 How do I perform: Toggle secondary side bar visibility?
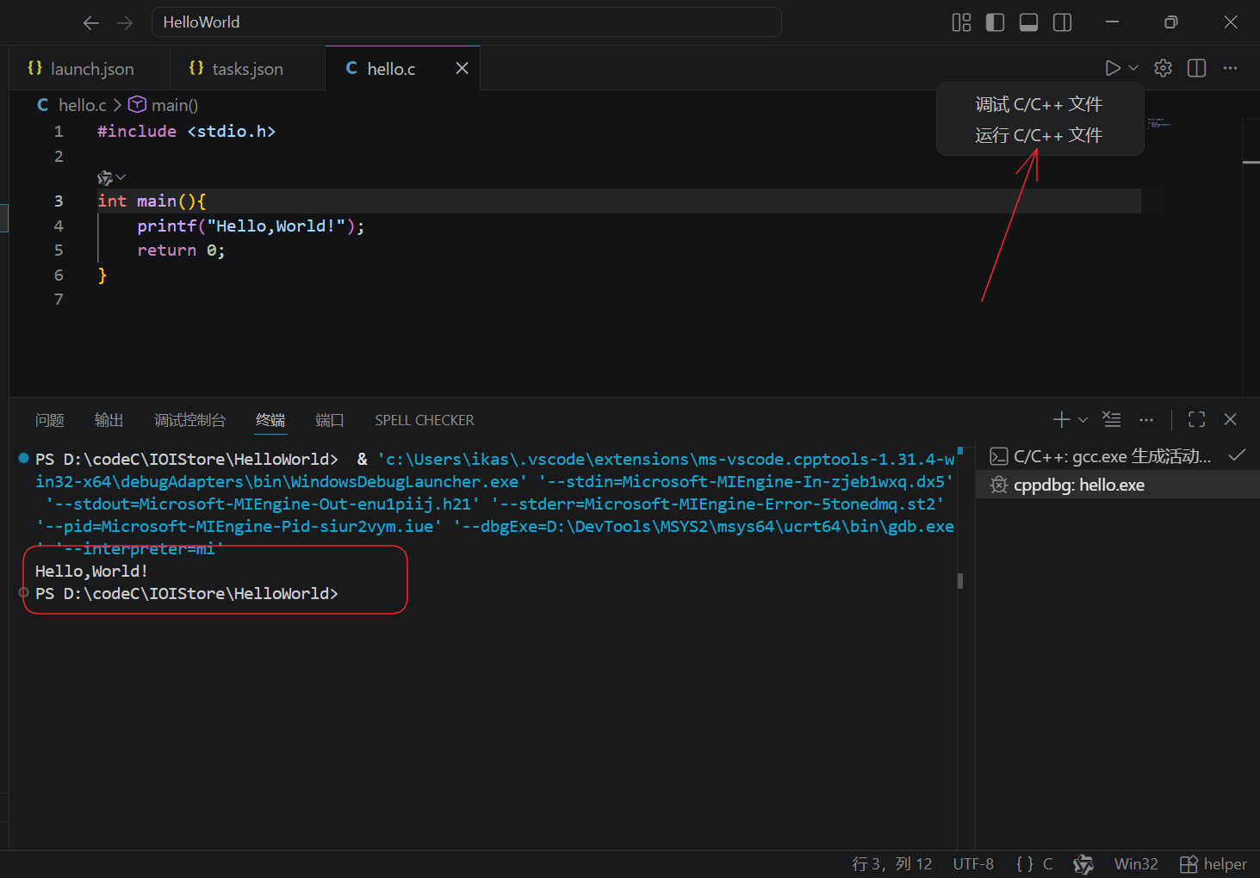point(1062,22)
